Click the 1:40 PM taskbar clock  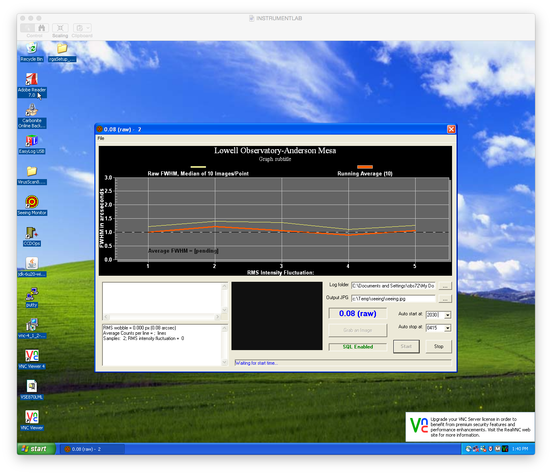pyautogui.click(x=520, y=449)
